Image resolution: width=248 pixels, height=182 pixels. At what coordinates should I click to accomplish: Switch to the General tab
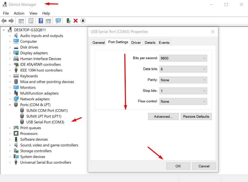click(99, 42)
